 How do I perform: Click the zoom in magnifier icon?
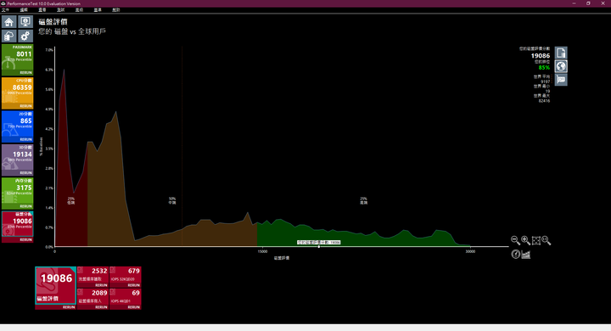point(525,240)
